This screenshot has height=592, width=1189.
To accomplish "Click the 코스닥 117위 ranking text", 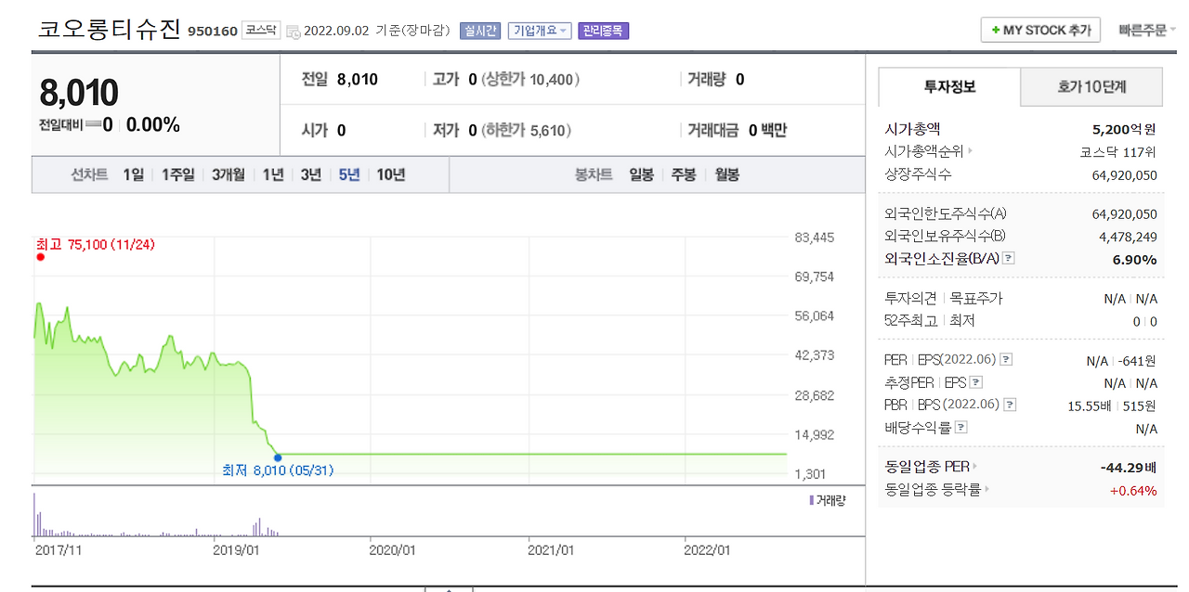I will tap(1117, 152).
